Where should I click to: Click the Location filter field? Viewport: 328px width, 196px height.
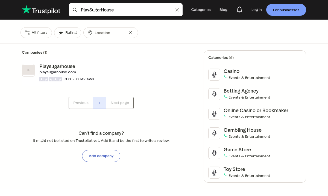coord(111,33)
